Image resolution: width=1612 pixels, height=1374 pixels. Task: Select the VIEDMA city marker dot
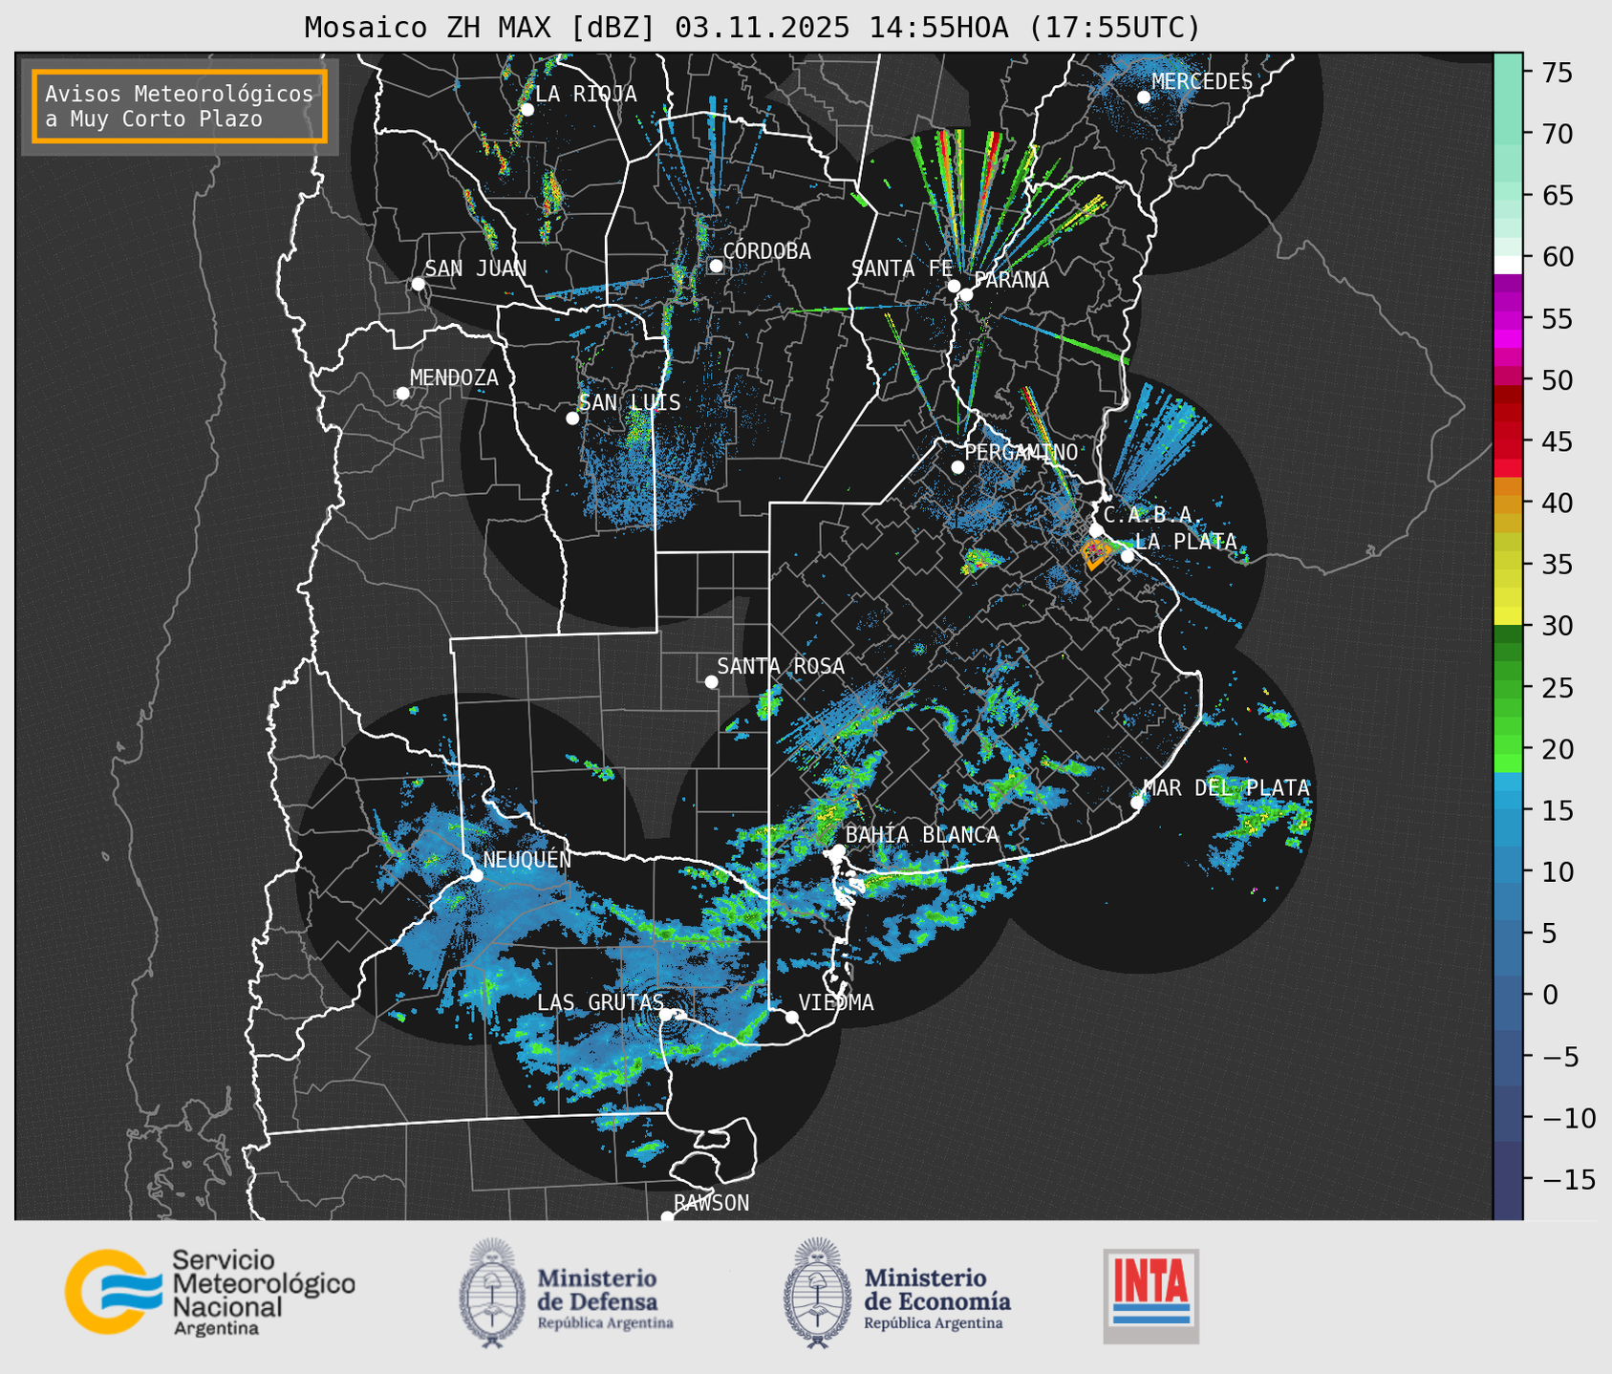point(792,1017)
